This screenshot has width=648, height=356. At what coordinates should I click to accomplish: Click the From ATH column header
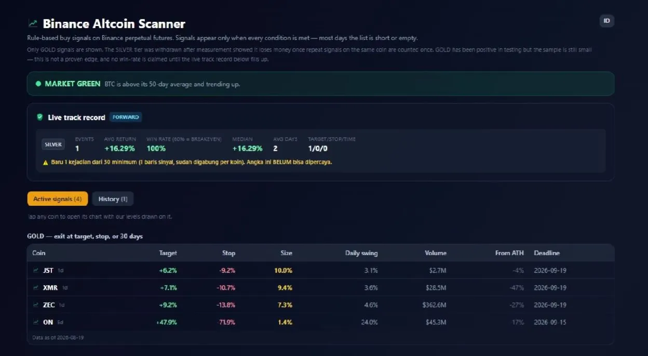[x=509, y=253]
